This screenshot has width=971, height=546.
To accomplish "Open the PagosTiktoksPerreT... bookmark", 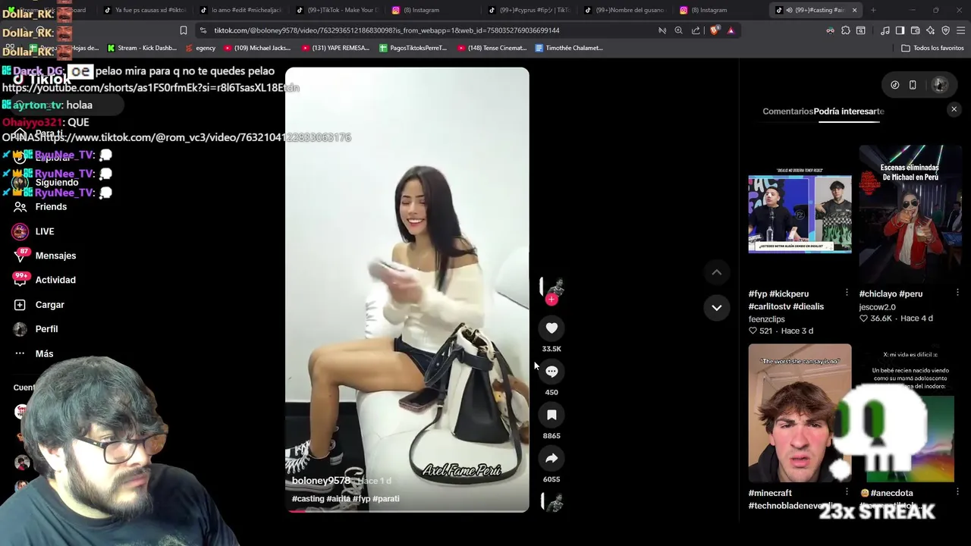I will [x=413, y=48].
